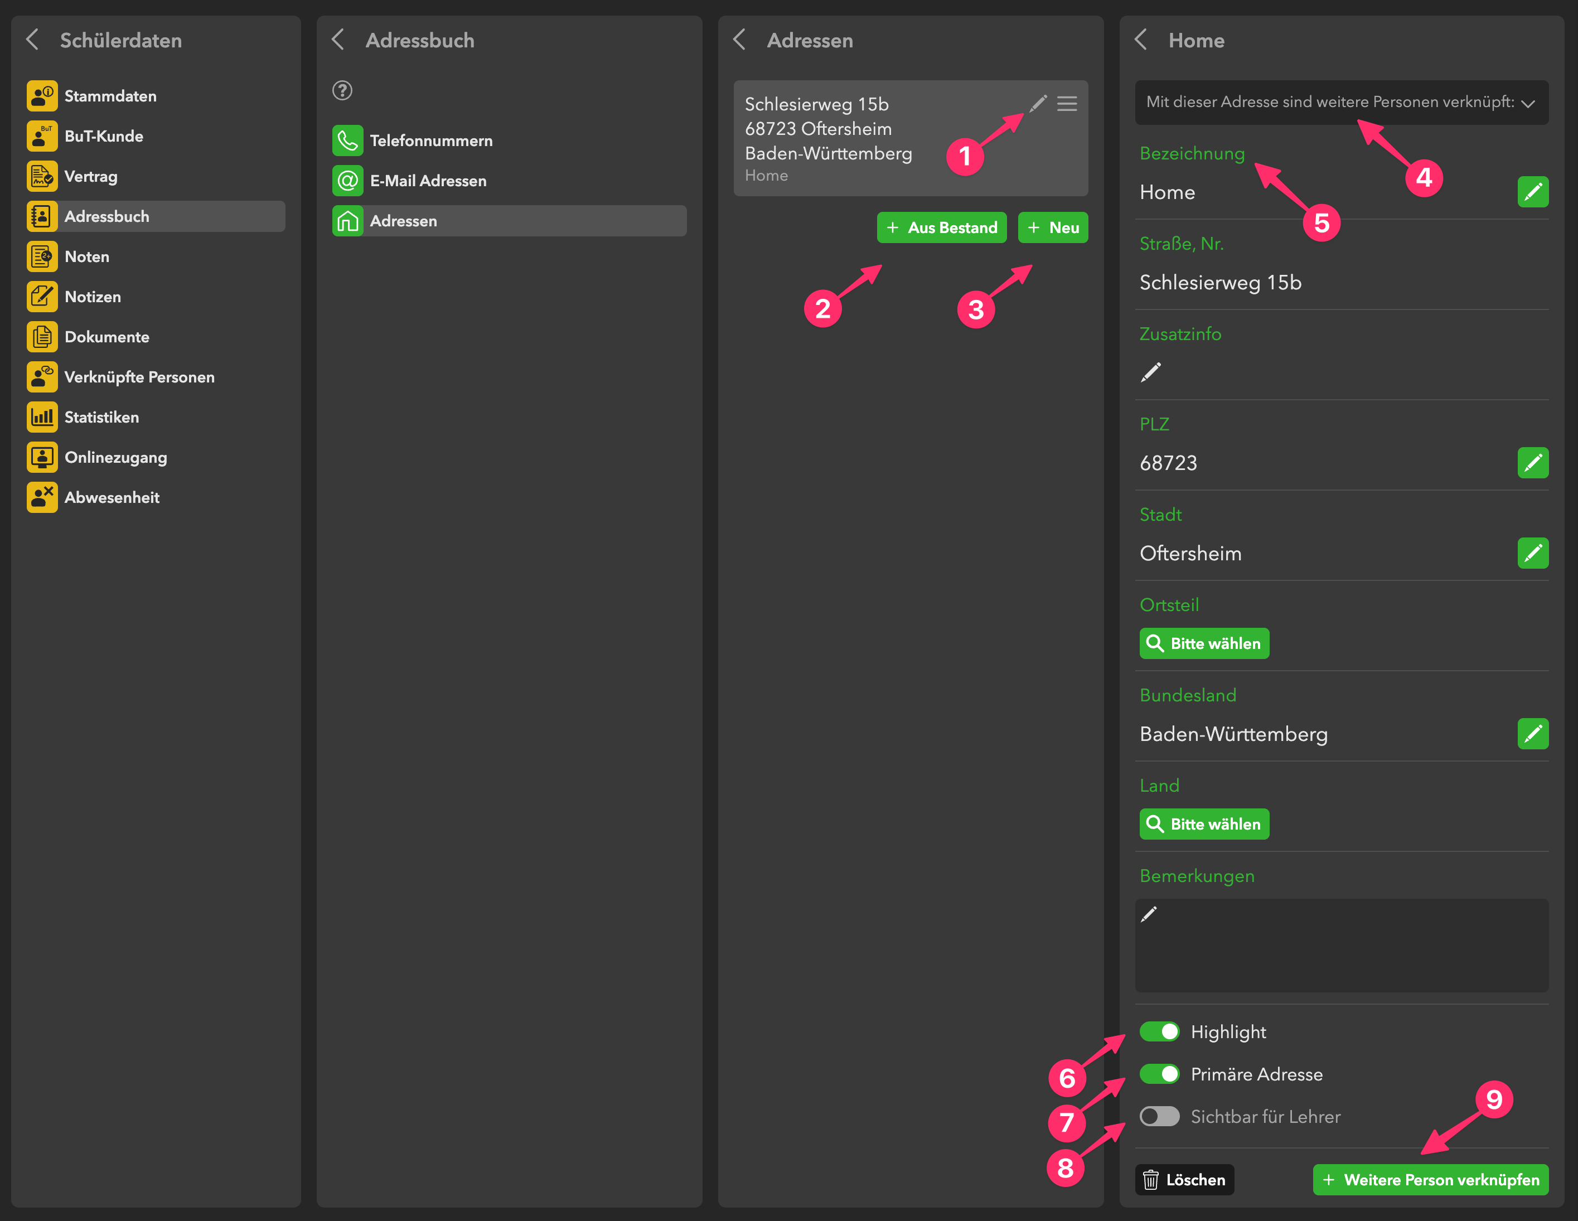Click green pencil beside Bezeichnung Home
This screenshot has height=1221, width=1578.
[1532, 191]
